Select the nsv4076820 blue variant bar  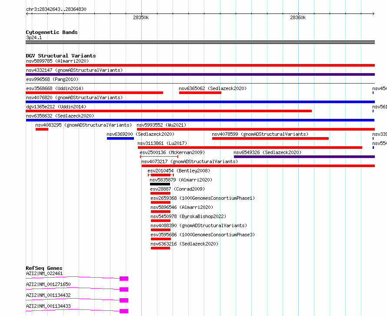pos(200,102)
